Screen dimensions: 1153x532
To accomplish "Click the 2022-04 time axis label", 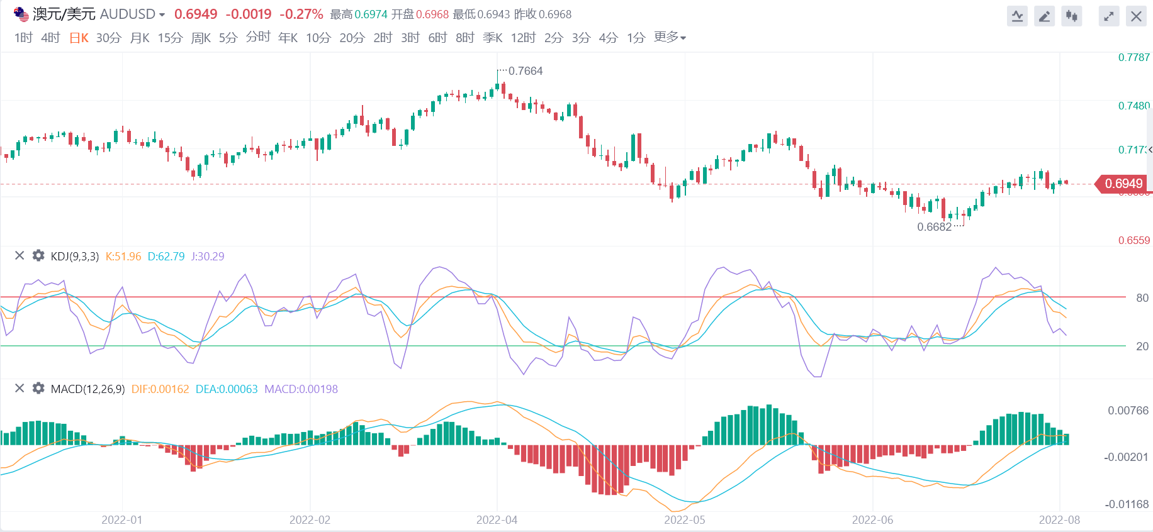I will click(497, 520).
